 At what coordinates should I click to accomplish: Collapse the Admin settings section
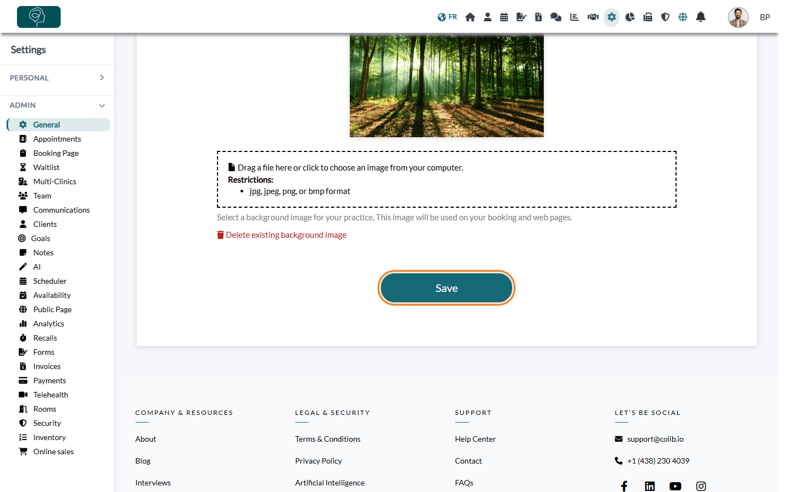click(57, 105)
